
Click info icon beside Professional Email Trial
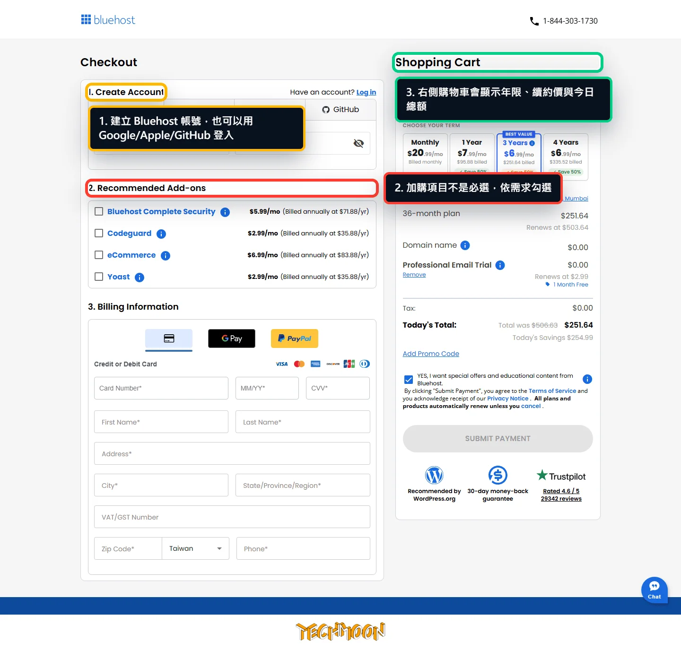pyautogui.click(x=500, y=265)
